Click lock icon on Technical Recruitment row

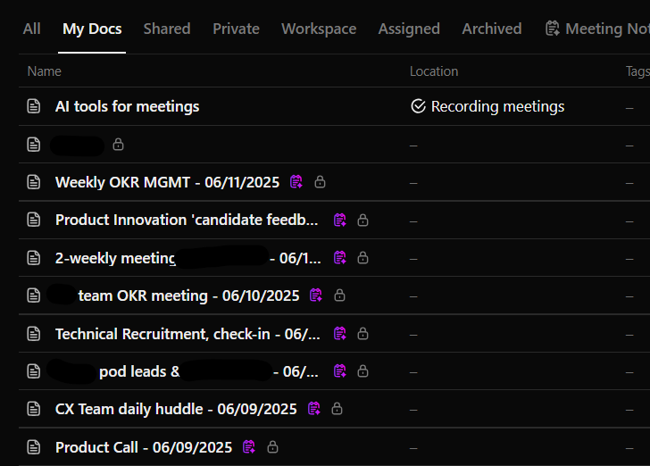coord(362,333)
